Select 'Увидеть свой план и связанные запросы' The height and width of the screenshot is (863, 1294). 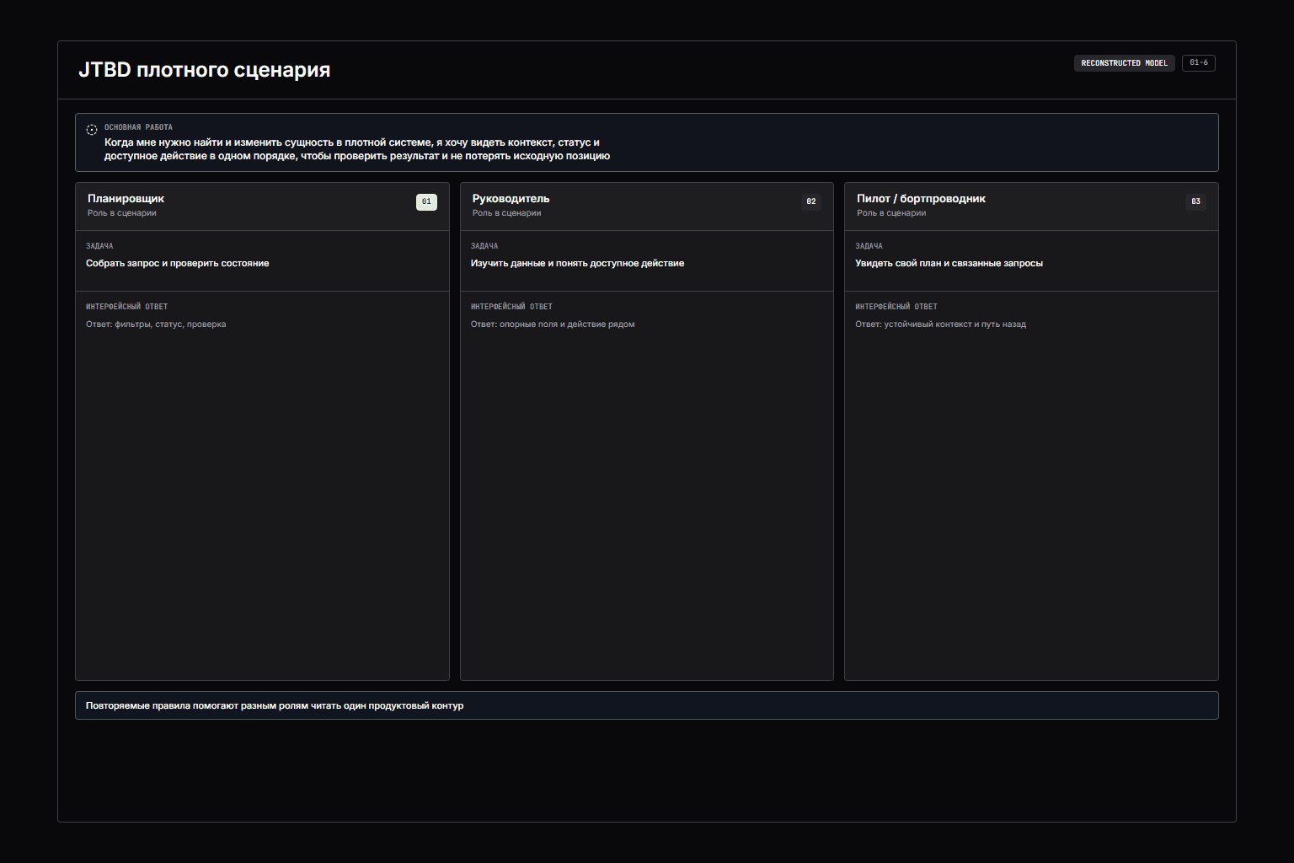pyautogui.click(x=949, y=264)
